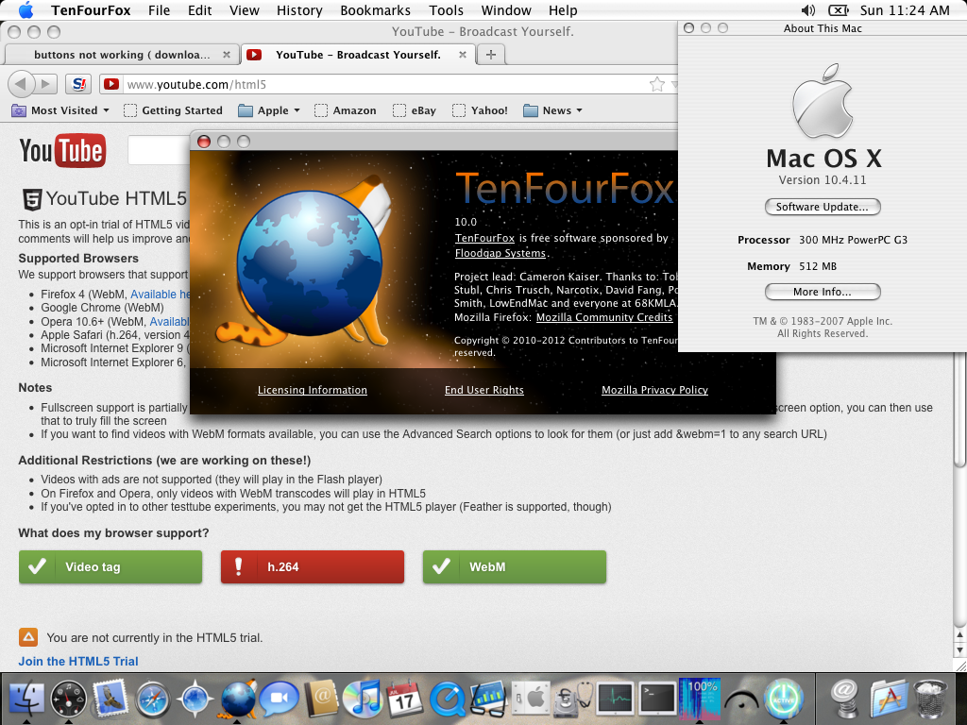Open a new tab with the plus button

click(491, 55)
